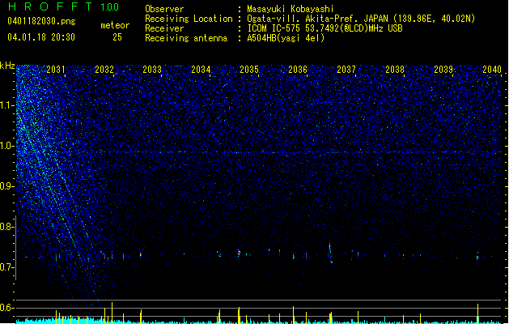
Task: Click the 2036 time marker
Action: point(298,70)
